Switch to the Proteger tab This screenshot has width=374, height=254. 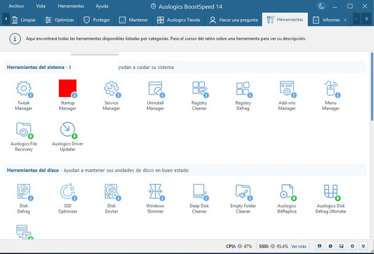click(96, 20)
